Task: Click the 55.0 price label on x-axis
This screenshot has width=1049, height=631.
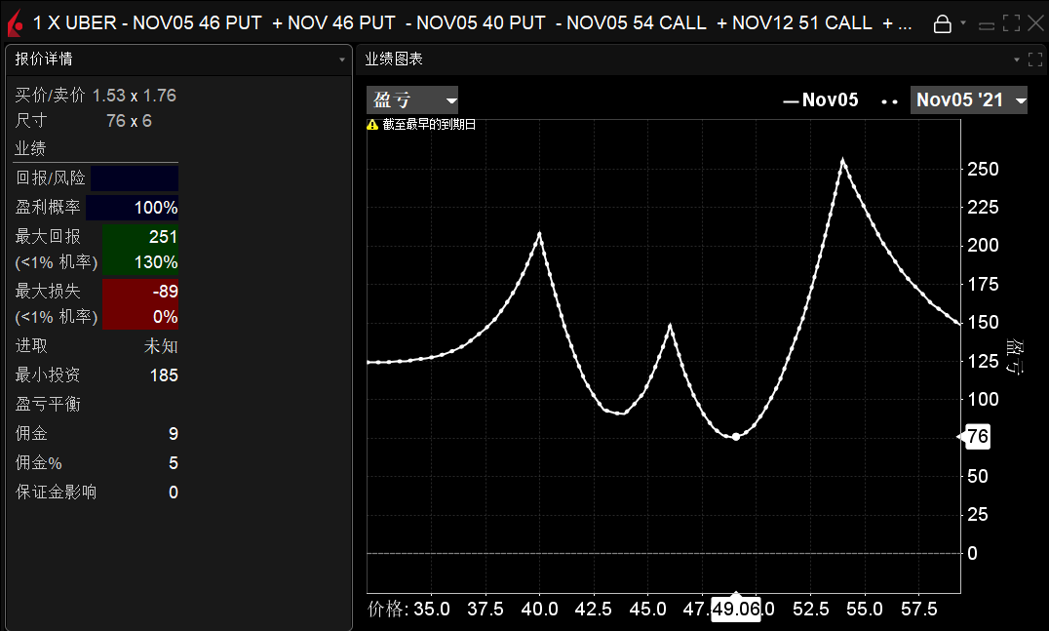Action: click(865, 609)
